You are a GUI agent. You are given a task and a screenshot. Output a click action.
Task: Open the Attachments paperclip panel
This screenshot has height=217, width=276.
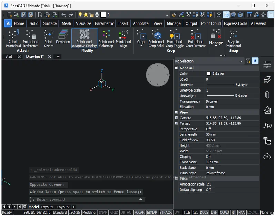[x=267, y=95]
